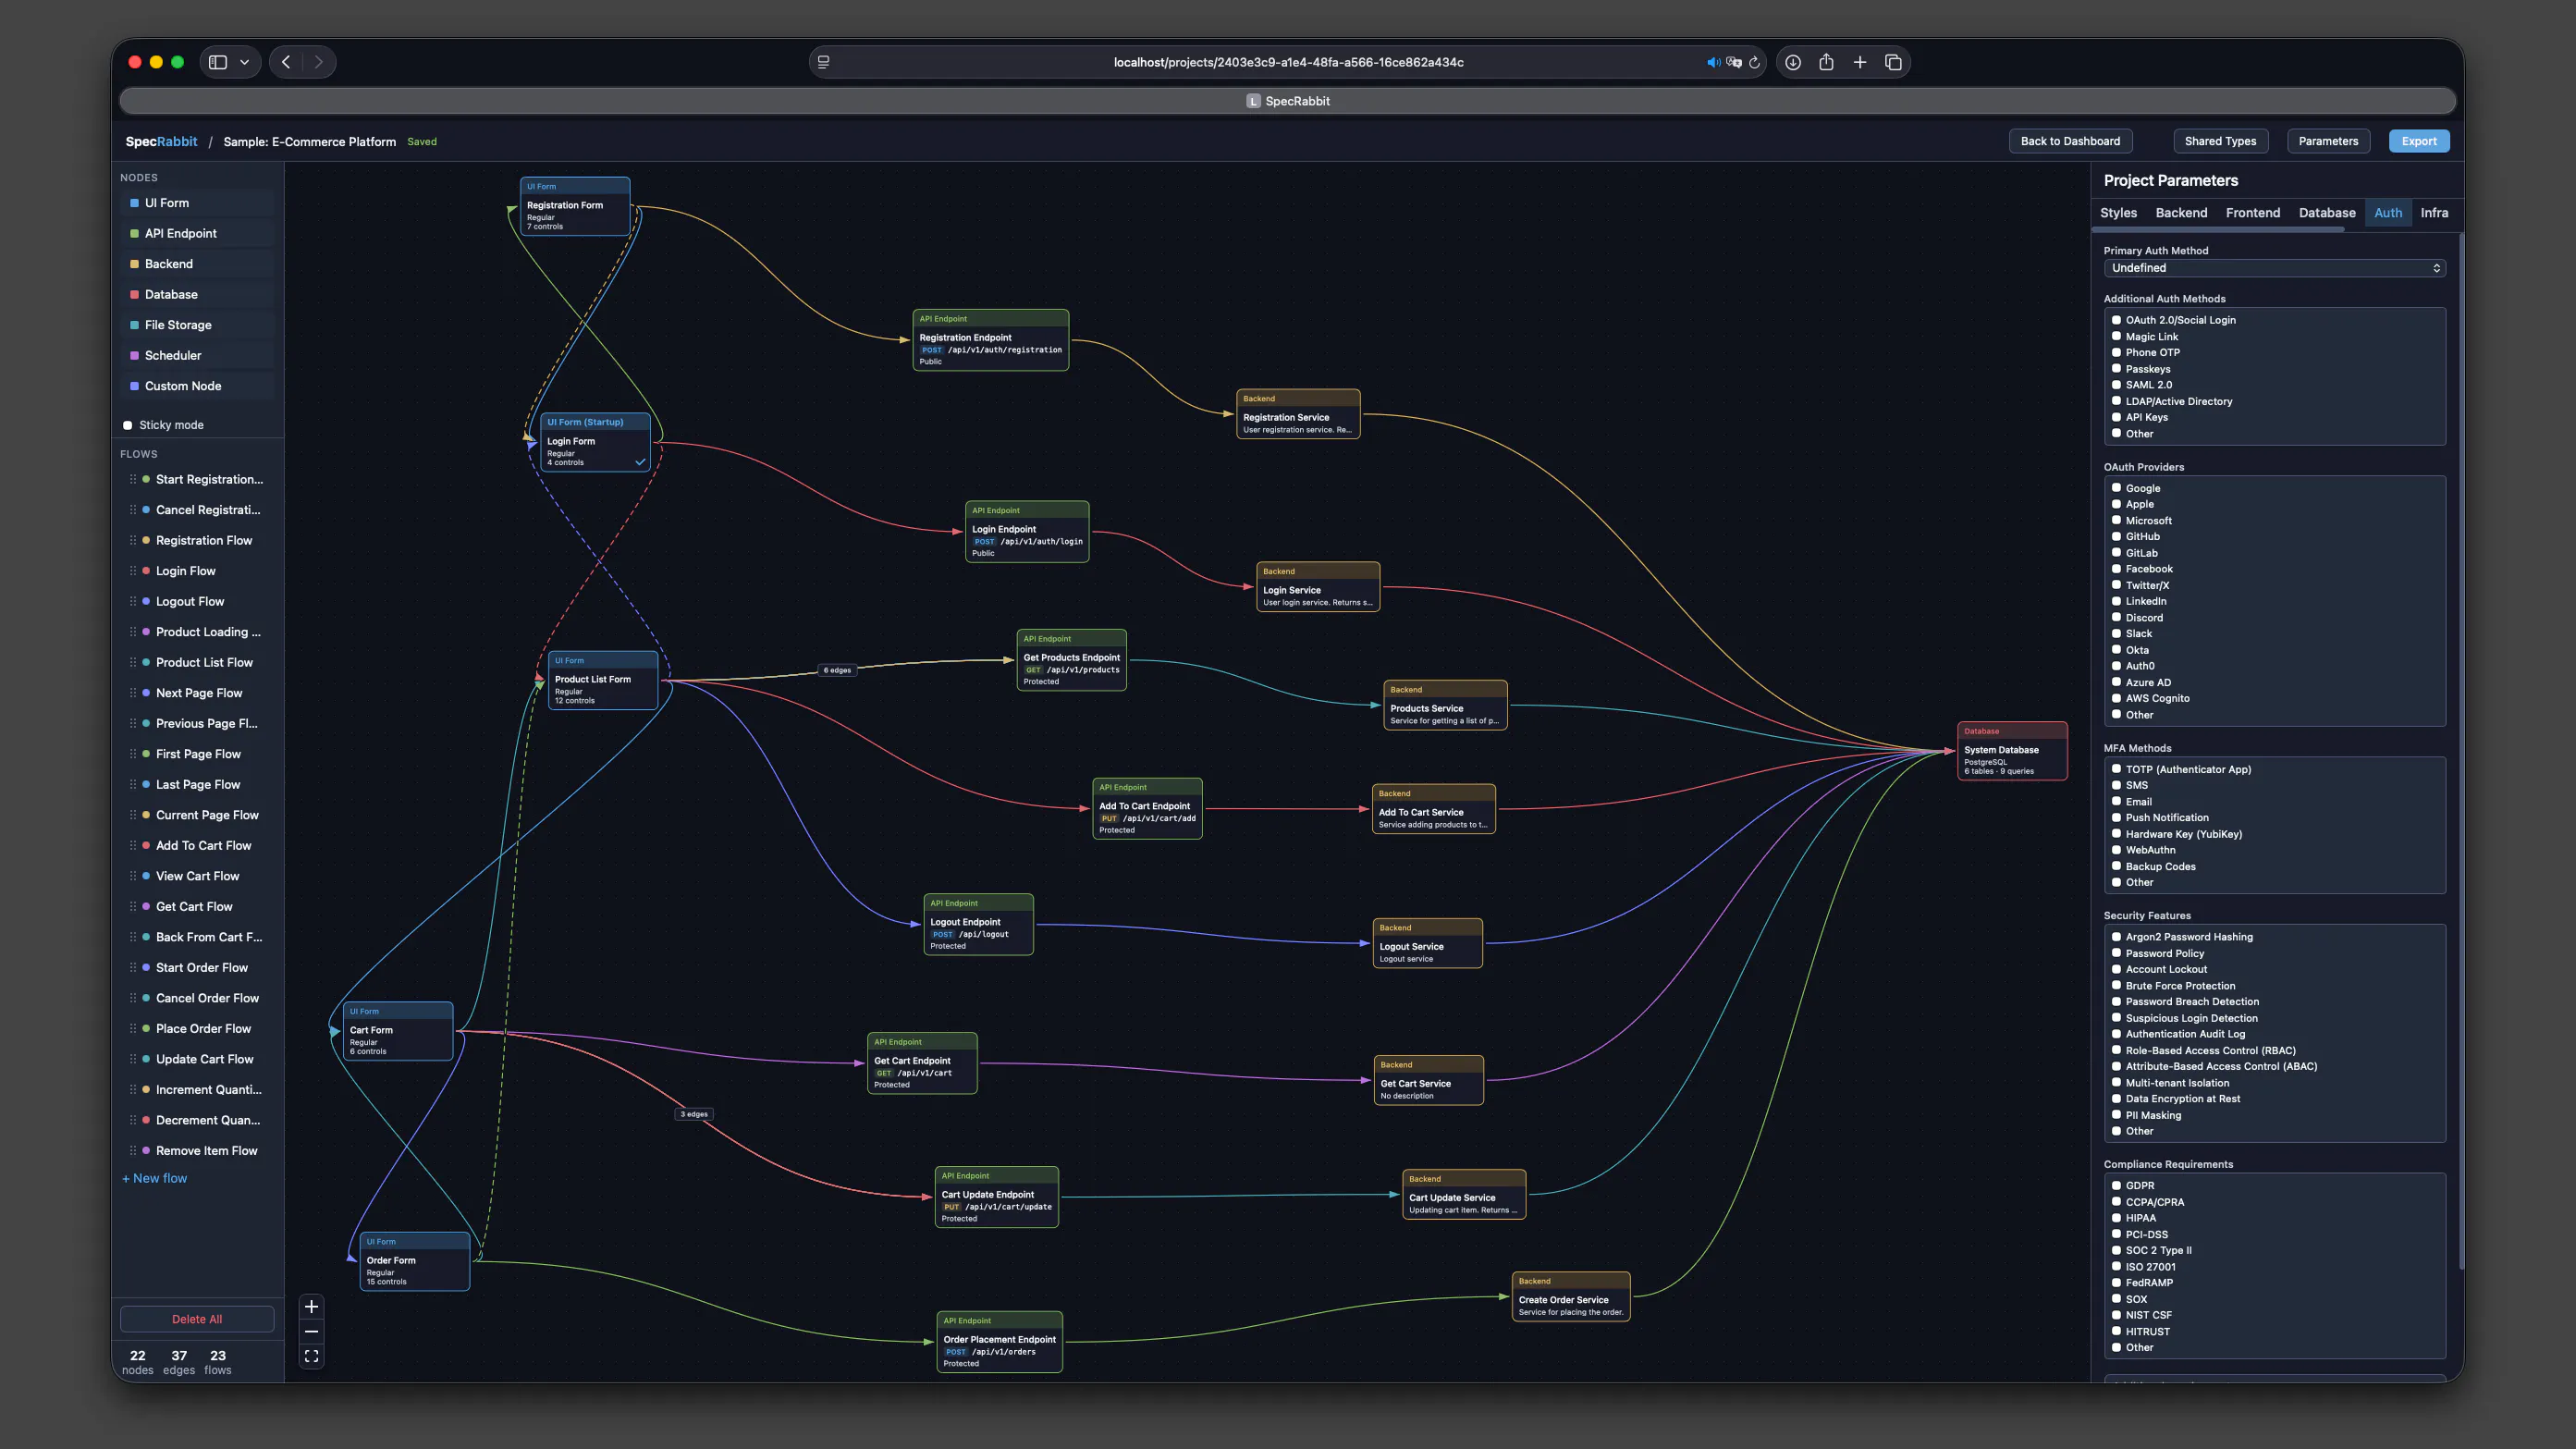Viewport: 2576px width, 1449px height.
Task: Click the drag handle of Place Order Flow
Action: pyautogui.click(x=133, y=1029)
